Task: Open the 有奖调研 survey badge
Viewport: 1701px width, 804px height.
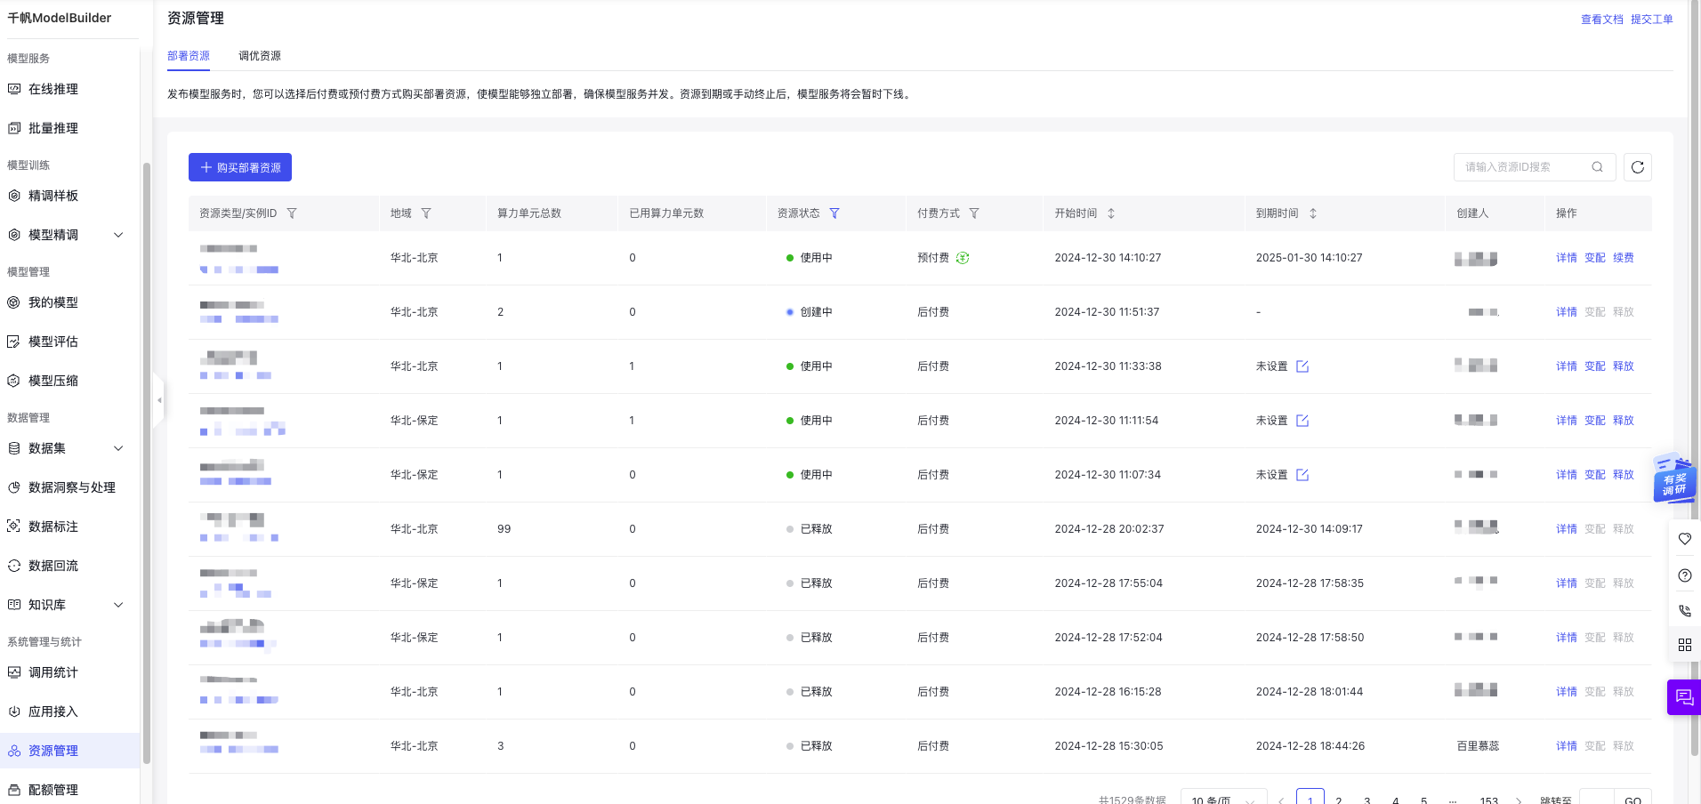Action: tap(1674, 478)
